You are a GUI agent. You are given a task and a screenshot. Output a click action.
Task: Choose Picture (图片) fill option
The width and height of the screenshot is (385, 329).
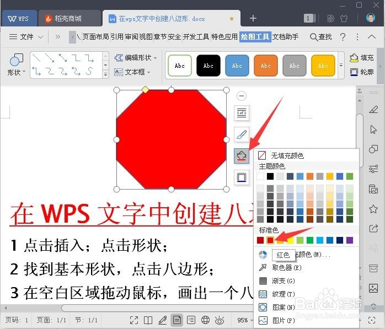pyautogui.click(x=307, y=320)
